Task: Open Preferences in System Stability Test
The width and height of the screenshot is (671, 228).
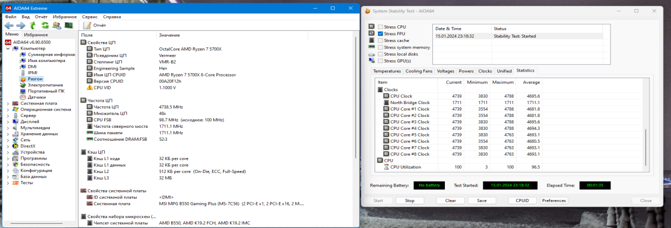Action: (554, 201)
